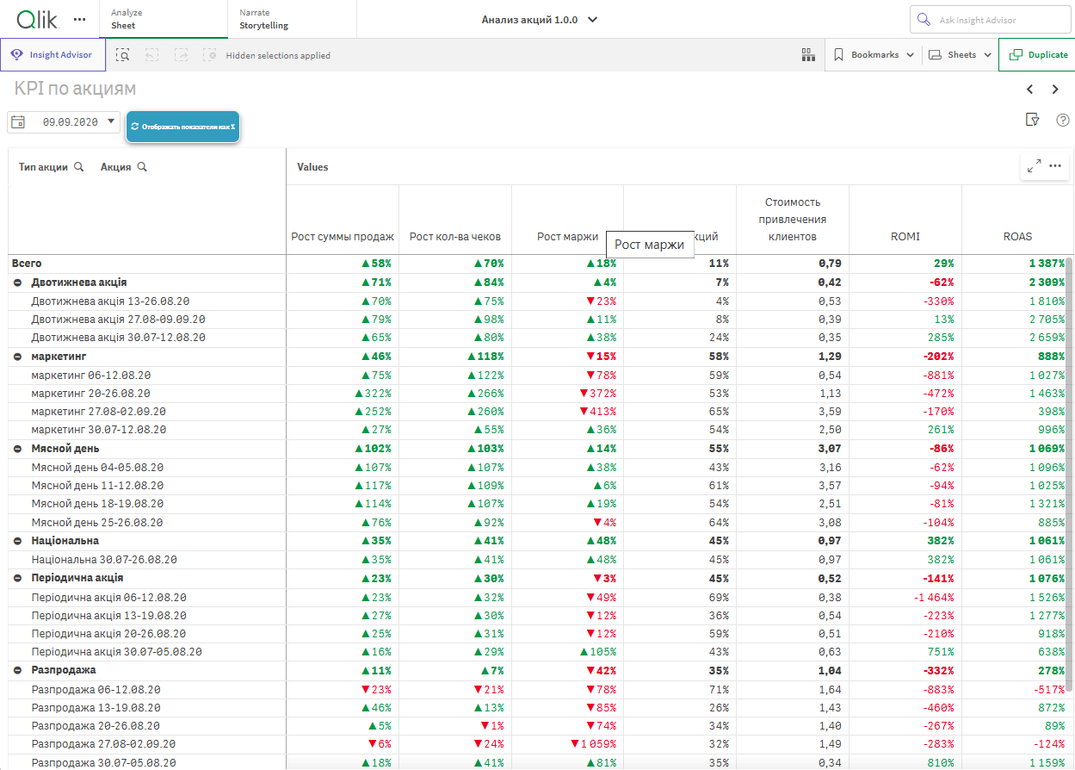The width and height of the screenshot is (1075, 770).
Task: Collapse the Мясной день row group
Action: pyautogui.click(x=18, y=449)
